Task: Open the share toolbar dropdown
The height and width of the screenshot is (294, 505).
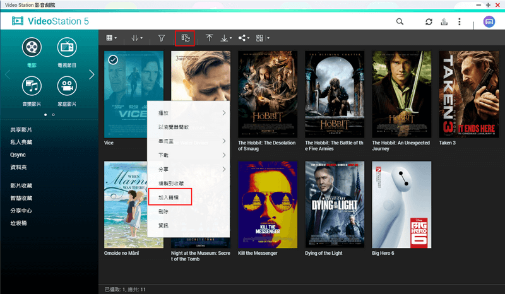Action: (244, 38)
